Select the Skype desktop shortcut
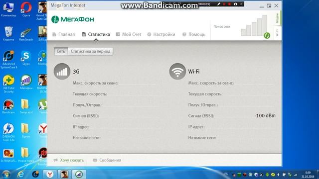The height and width of the screenshot is (179, 319). [26, 58]
